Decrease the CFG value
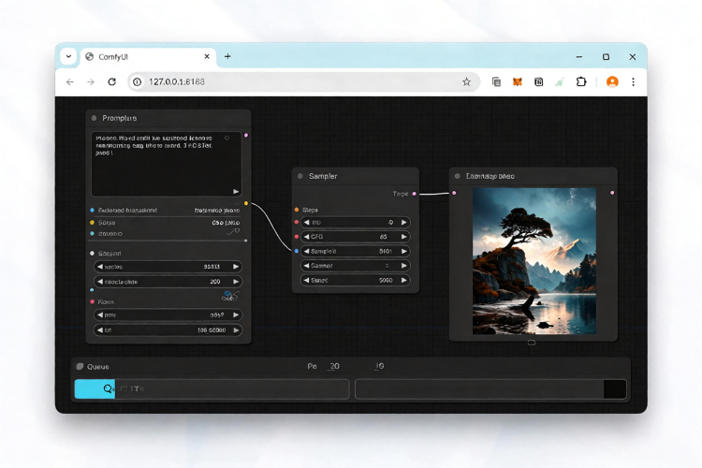The height and width of the screenshot is (468, 702). point(307,237)
